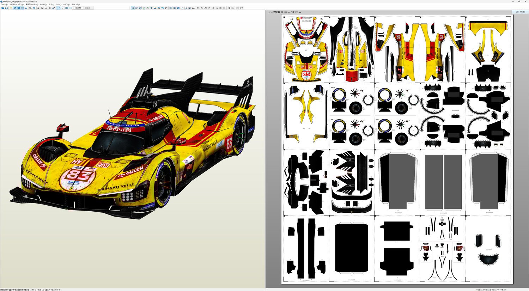Viewport: 529px width, 291px height.
Task: Toggle the light bulb lighting icon
Action: (x=11, y=8)
